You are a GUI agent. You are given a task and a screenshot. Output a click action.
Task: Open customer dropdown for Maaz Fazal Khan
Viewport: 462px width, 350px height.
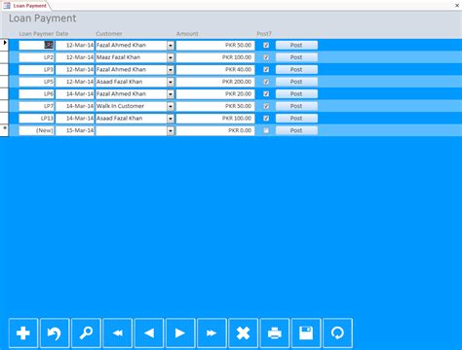(x=171, y=57)
